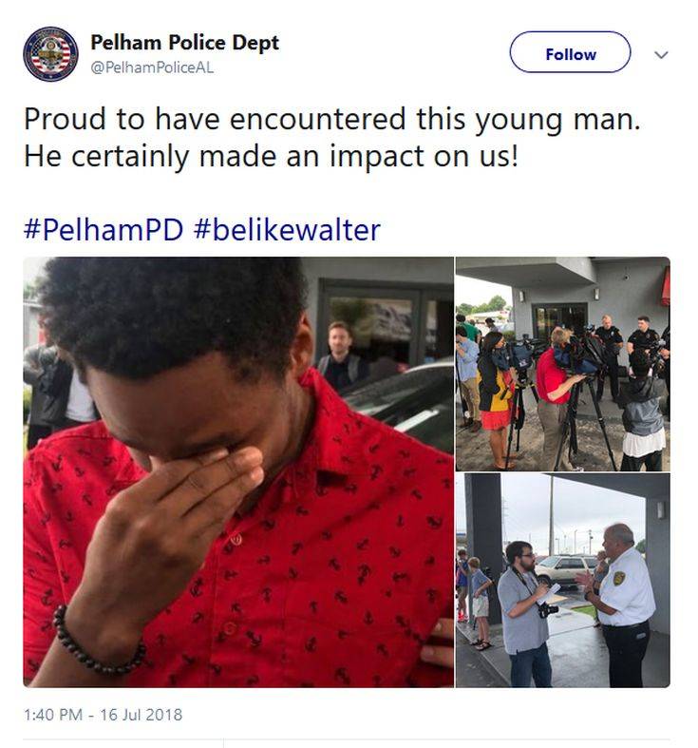This screenshot has width=698, height=748.
Task: Click the white car in the bottom-right photo
Action: coord(564,569)
